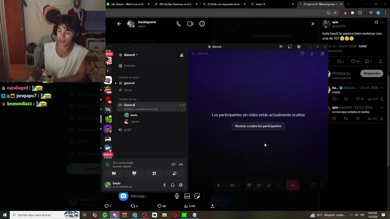Turn on camera in Discord voice panel
This screenshot has height=219, width=390.
pos(114,173)
